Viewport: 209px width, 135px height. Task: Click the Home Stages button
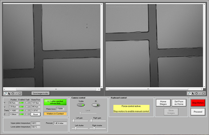(x=163, y=103)
